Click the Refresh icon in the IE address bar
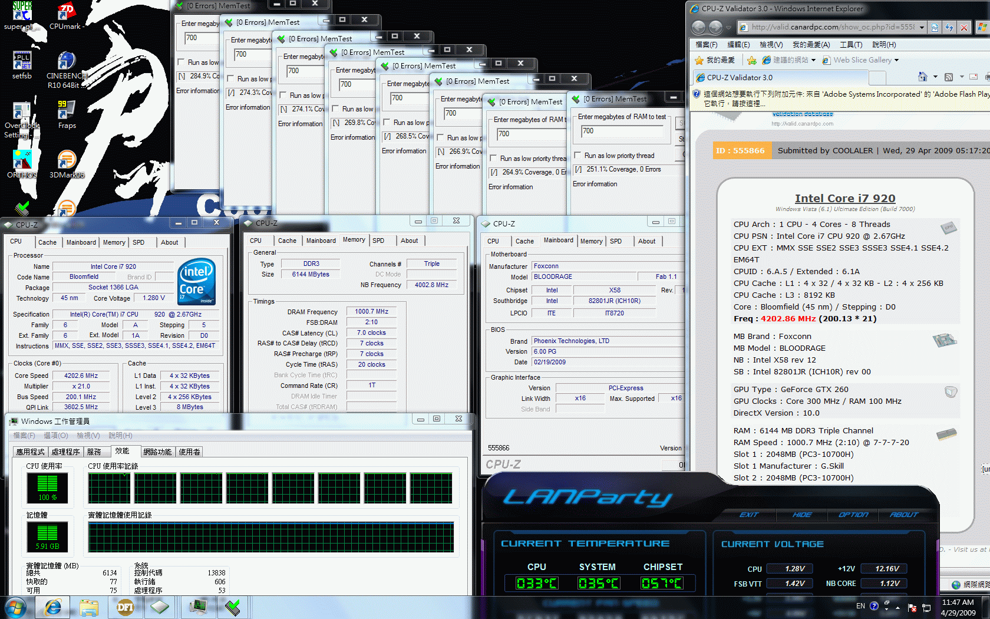This screenshot has height=619, width=990. point(949,27)
